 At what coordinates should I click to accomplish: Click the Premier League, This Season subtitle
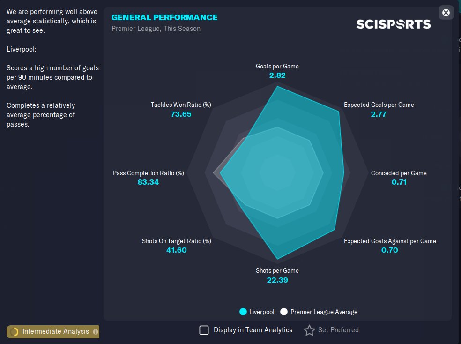[x=156, y=29]
